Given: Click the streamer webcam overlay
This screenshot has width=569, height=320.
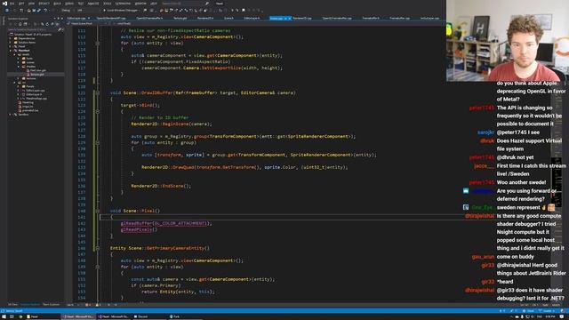Looking at the screenshot, I should tap(508, 40).
